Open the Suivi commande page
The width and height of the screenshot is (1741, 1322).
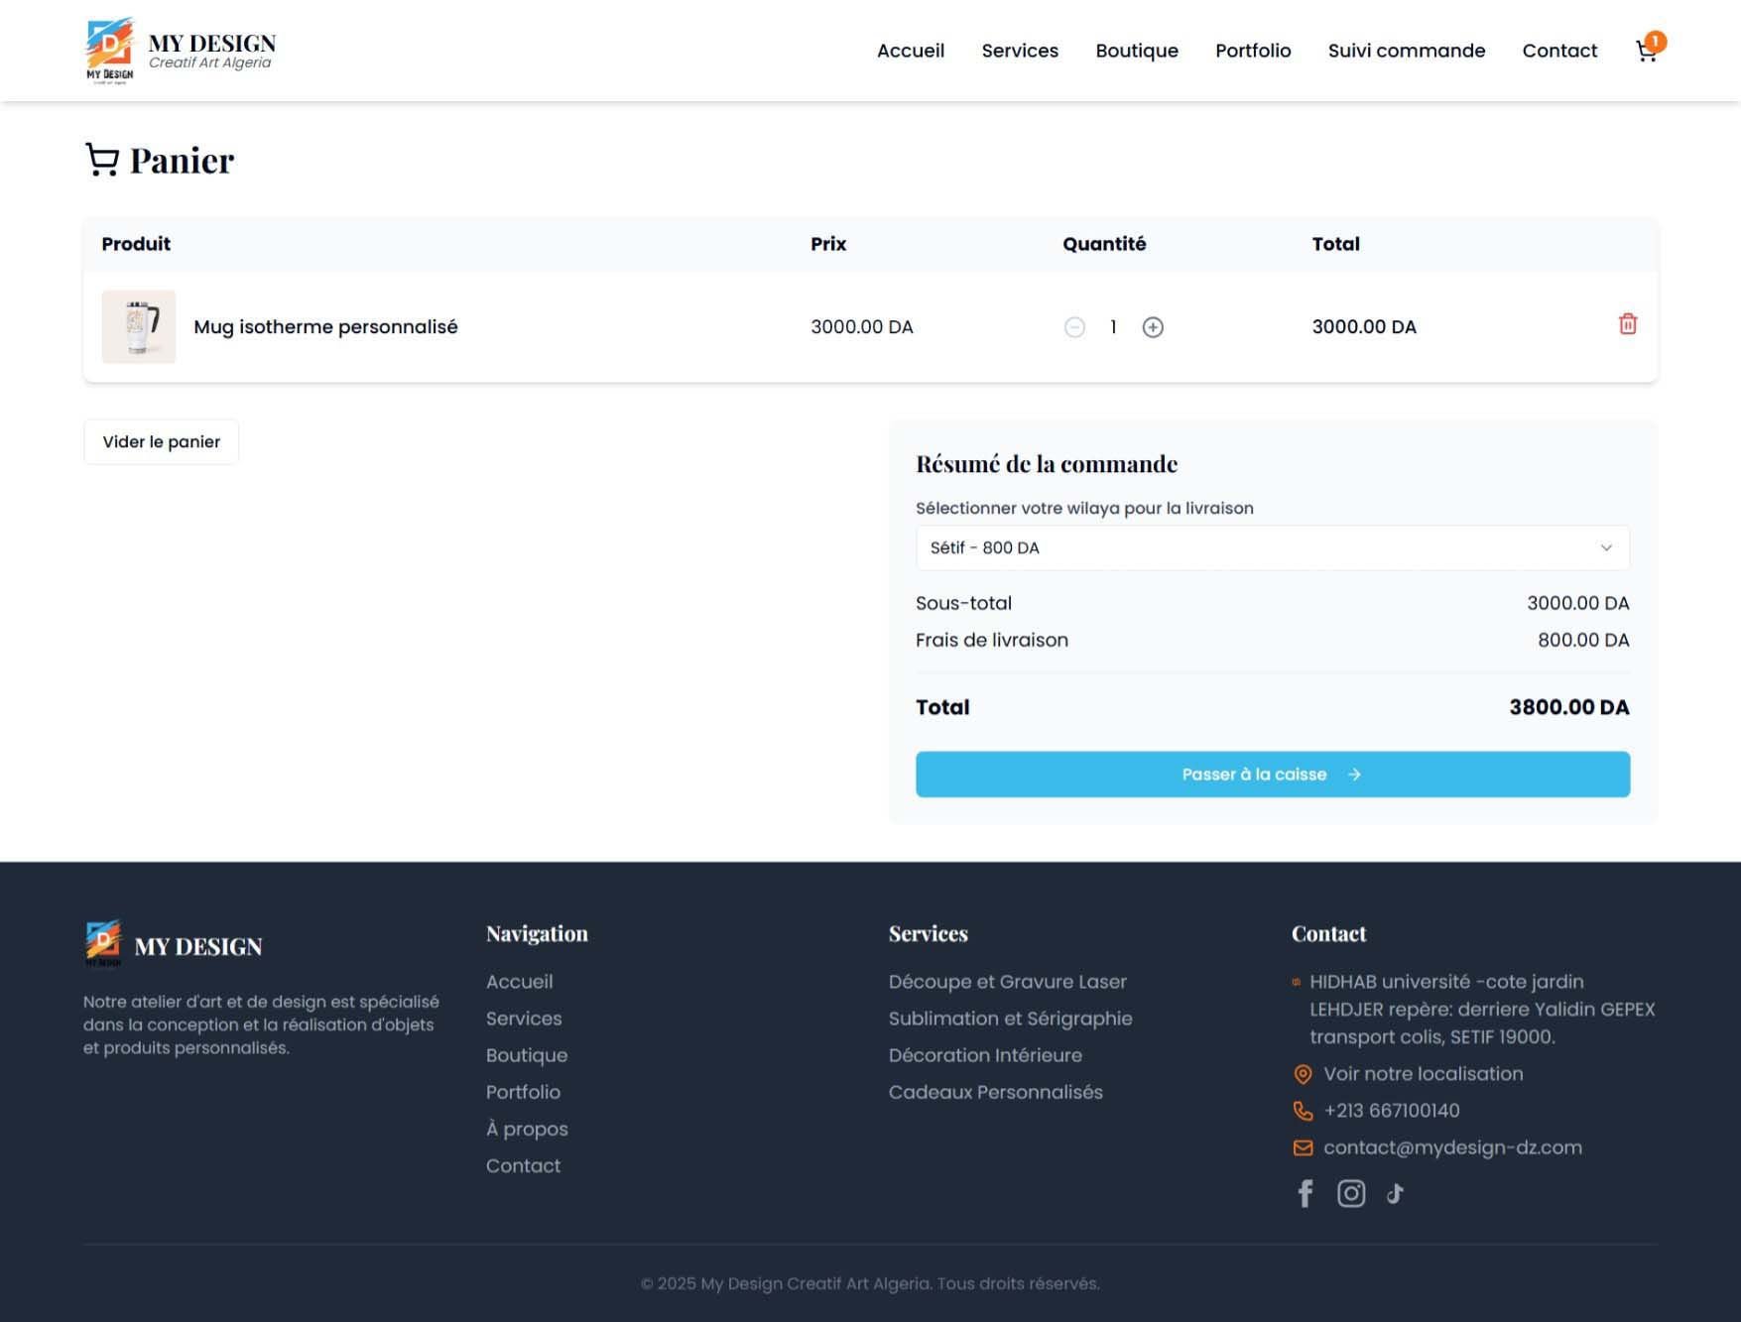pyautogui.click(x=1406, y=51)
